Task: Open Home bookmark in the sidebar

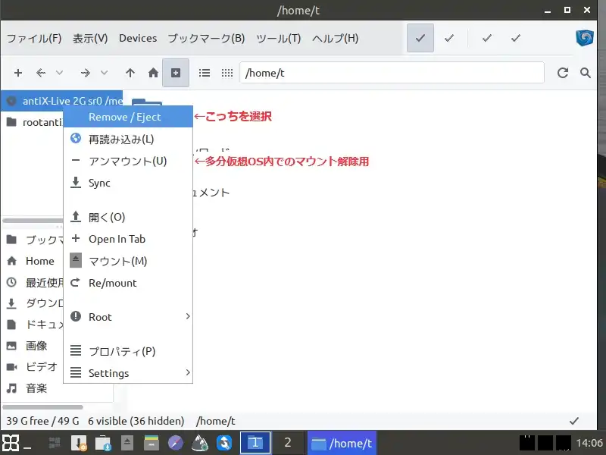Action: pyautogui.click(x=39, y=261)
